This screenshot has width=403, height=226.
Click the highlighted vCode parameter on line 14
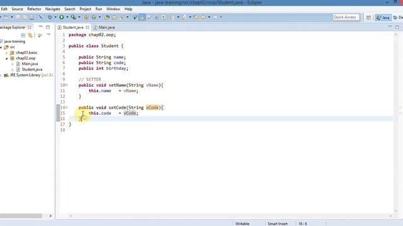[152, 107]
